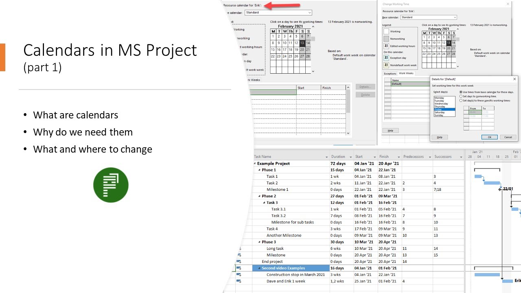
Task: Click the Working legend box in right dialog
Action: click(386, 31)
